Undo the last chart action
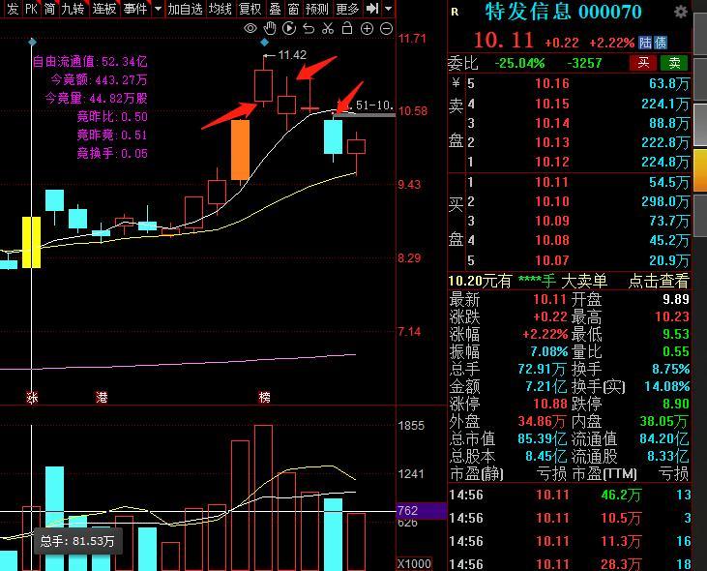 309,29
